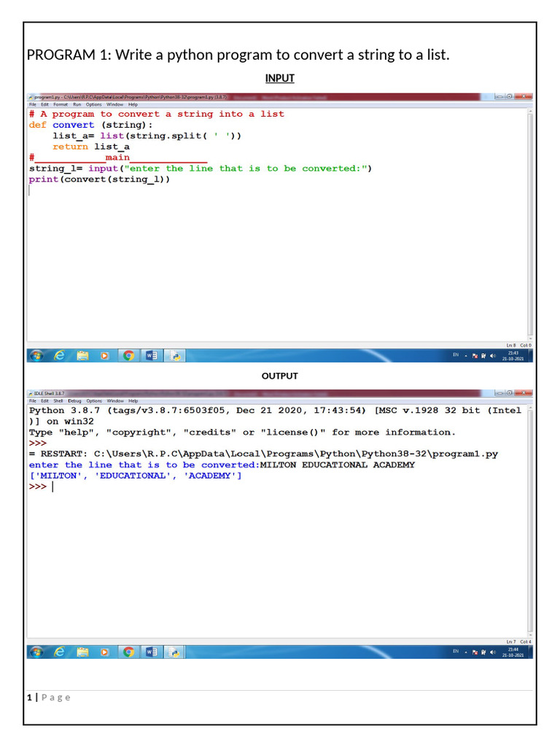Open the Shell menu in IDLE Shell window
Screen dimensions: 560x747
[58, 400]
